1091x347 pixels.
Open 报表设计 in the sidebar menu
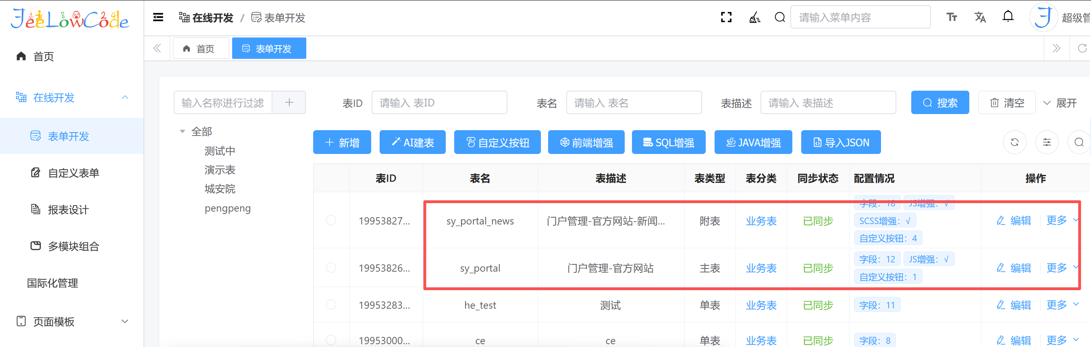pos(68,210)
